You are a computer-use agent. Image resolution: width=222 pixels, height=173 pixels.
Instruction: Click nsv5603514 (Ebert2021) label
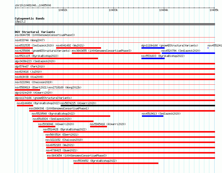tap(62, 135)
